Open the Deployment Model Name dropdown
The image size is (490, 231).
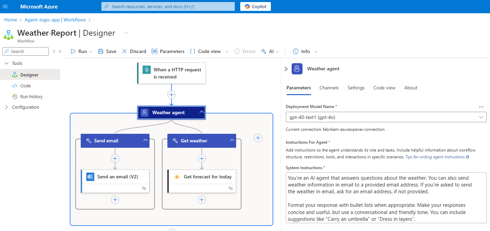[x=386, y=117]
